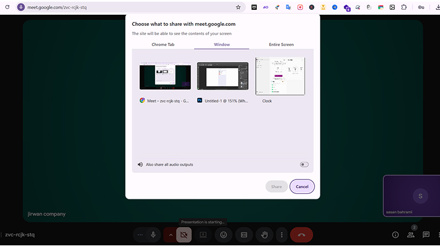Image resolution: width=440 pixels, height=247 pixels.
Task: Turn on the camera in Meet
Action: [184, 235]
